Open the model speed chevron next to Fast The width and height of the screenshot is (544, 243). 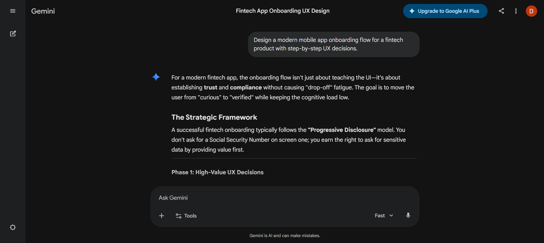[391, 215]
